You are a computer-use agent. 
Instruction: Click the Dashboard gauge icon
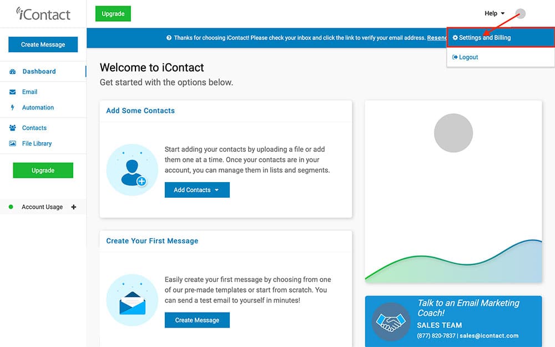(13, 72)
